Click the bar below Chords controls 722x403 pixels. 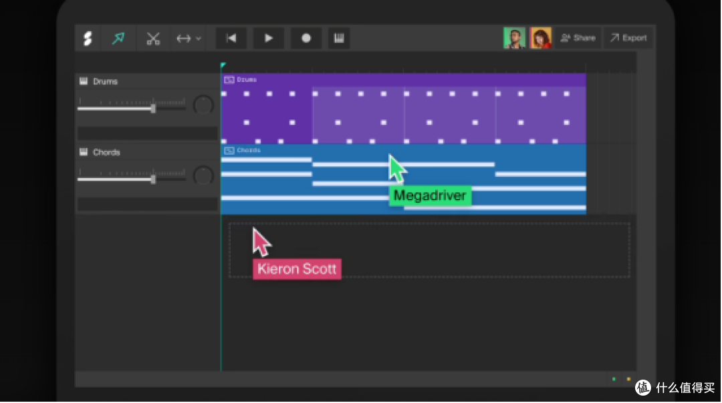click(x=147, y=204)
